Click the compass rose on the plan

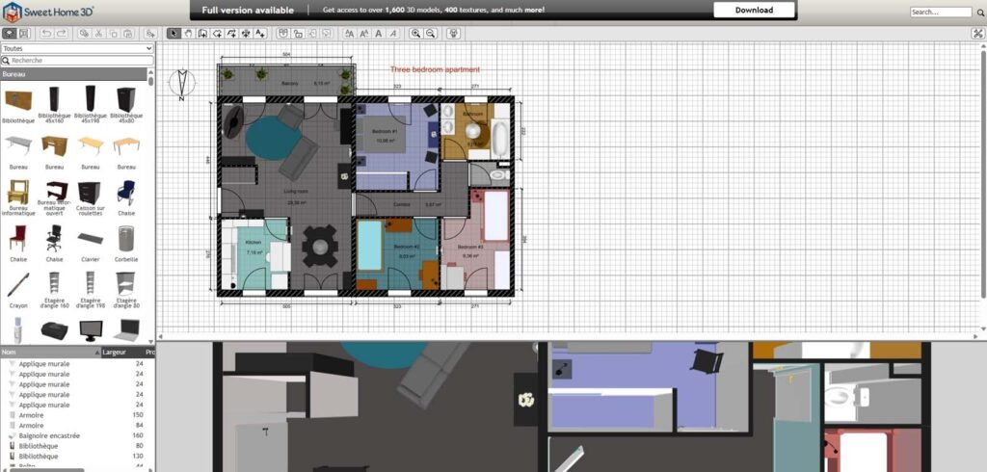point(182,84)
